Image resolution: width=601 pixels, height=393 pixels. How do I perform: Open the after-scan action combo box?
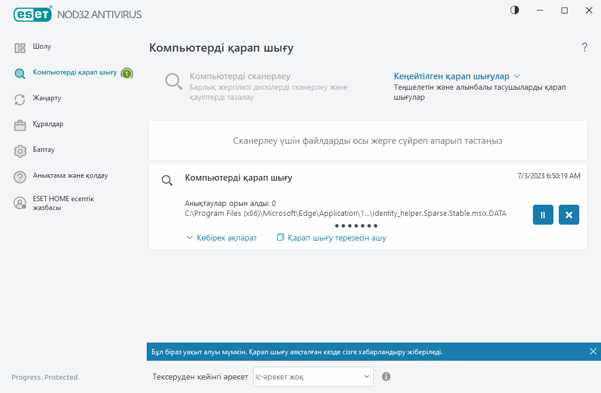[x=313, y=377]
